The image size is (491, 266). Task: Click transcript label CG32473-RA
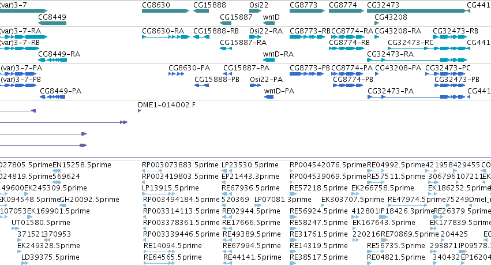(x=390, y=54)
